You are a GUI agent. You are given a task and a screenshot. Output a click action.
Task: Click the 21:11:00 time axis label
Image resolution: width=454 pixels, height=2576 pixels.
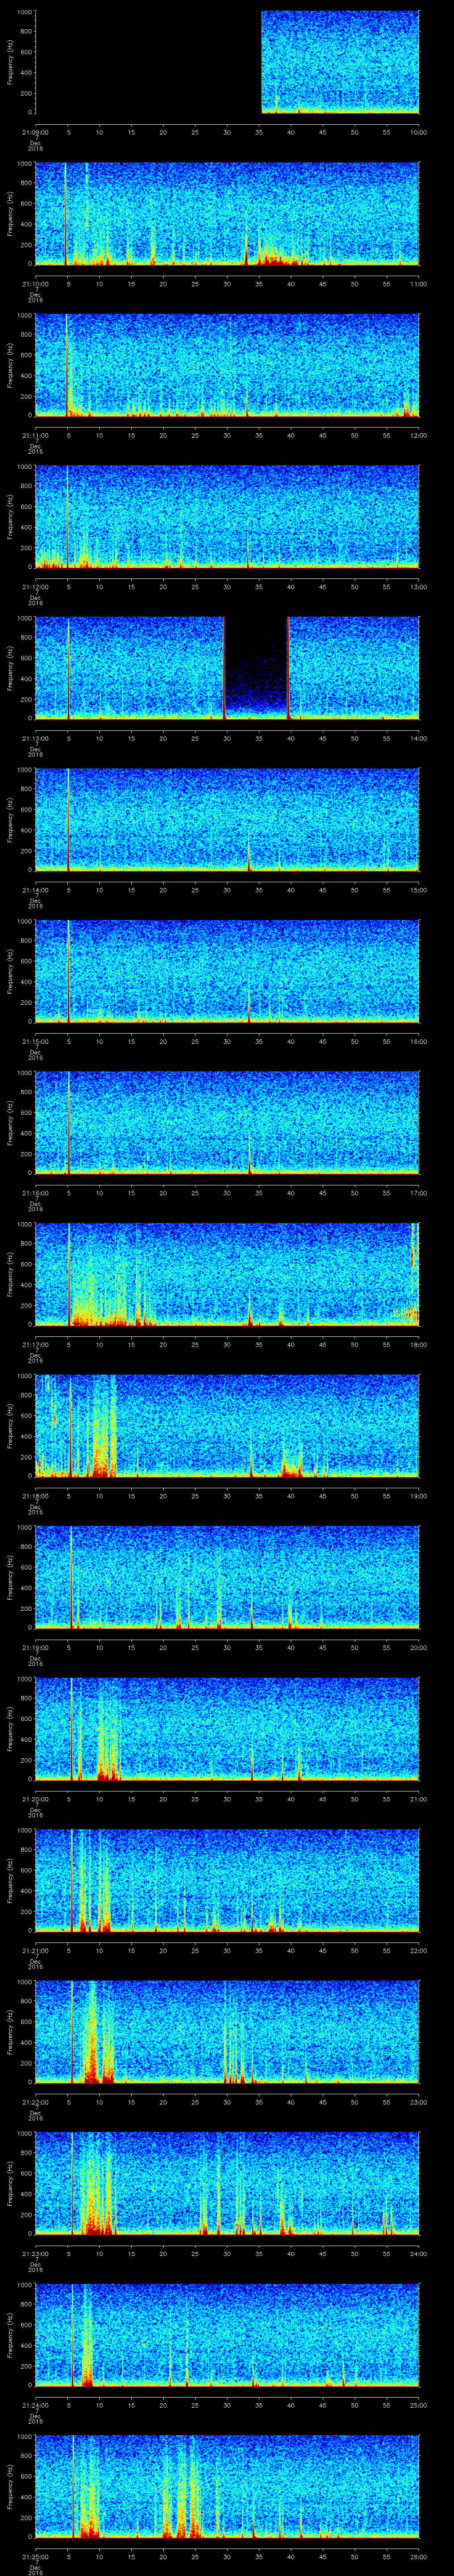35,435
